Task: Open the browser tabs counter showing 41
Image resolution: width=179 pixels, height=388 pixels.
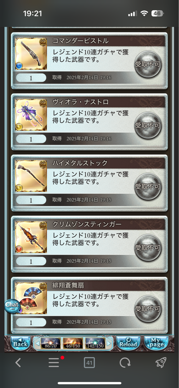Action: click(x=89, y=363)
